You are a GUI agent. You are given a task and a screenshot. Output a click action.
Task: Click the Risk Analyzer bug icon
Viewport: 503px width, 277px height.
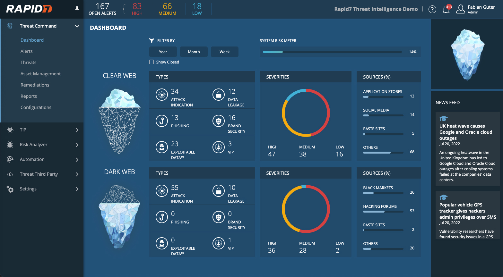pos(10,145)
